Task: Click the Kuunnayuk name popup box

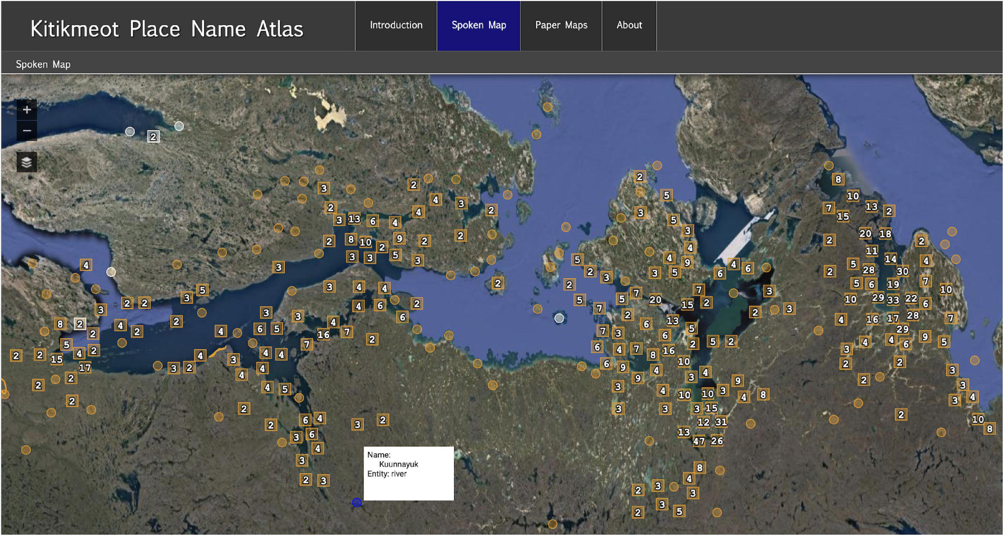Action: click(408, 473)
